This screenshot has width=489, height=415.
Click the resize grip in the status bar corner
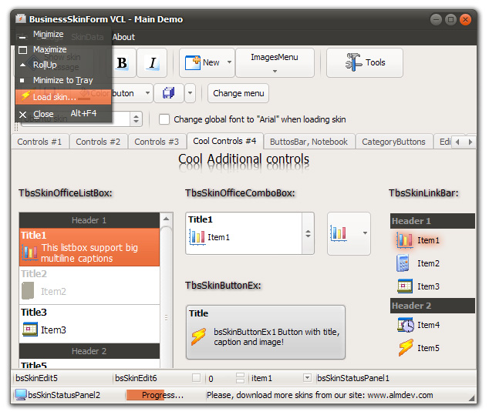(471, 398)
